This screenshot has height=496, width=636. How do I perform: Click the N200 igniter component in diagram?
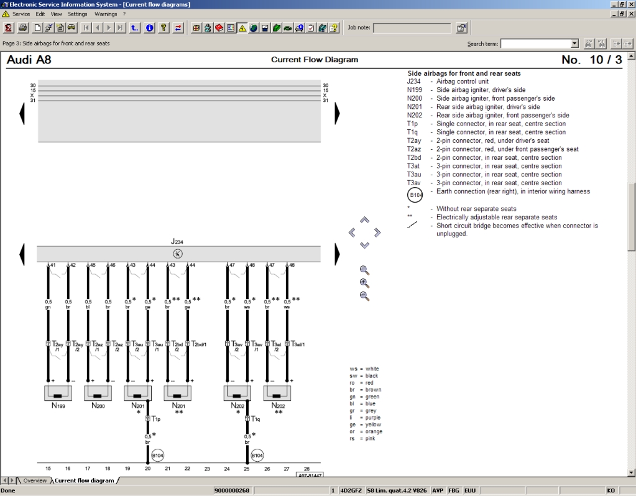98,393
